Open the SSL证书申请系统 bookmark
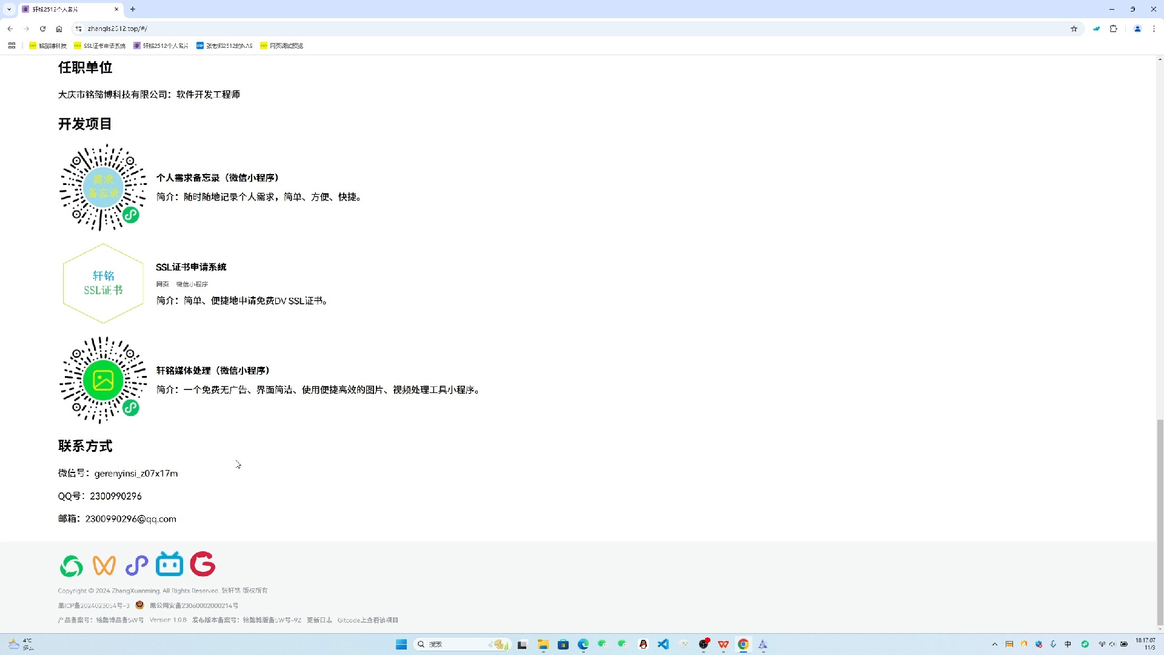Viewport: 1164px width, 655px height. click(x=100, y=45)
